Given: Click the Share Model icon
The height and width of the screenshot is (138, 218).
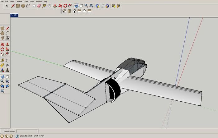Looking at the screenshot, I should click(x=118, y=6).
